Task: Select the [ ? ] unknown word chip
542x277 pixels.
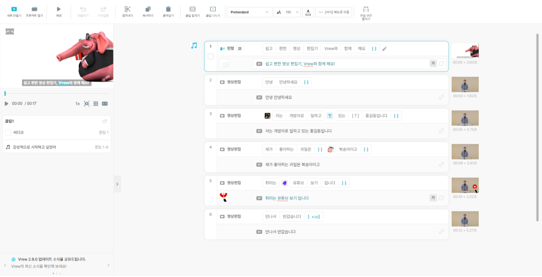Action: coord(355,116)
